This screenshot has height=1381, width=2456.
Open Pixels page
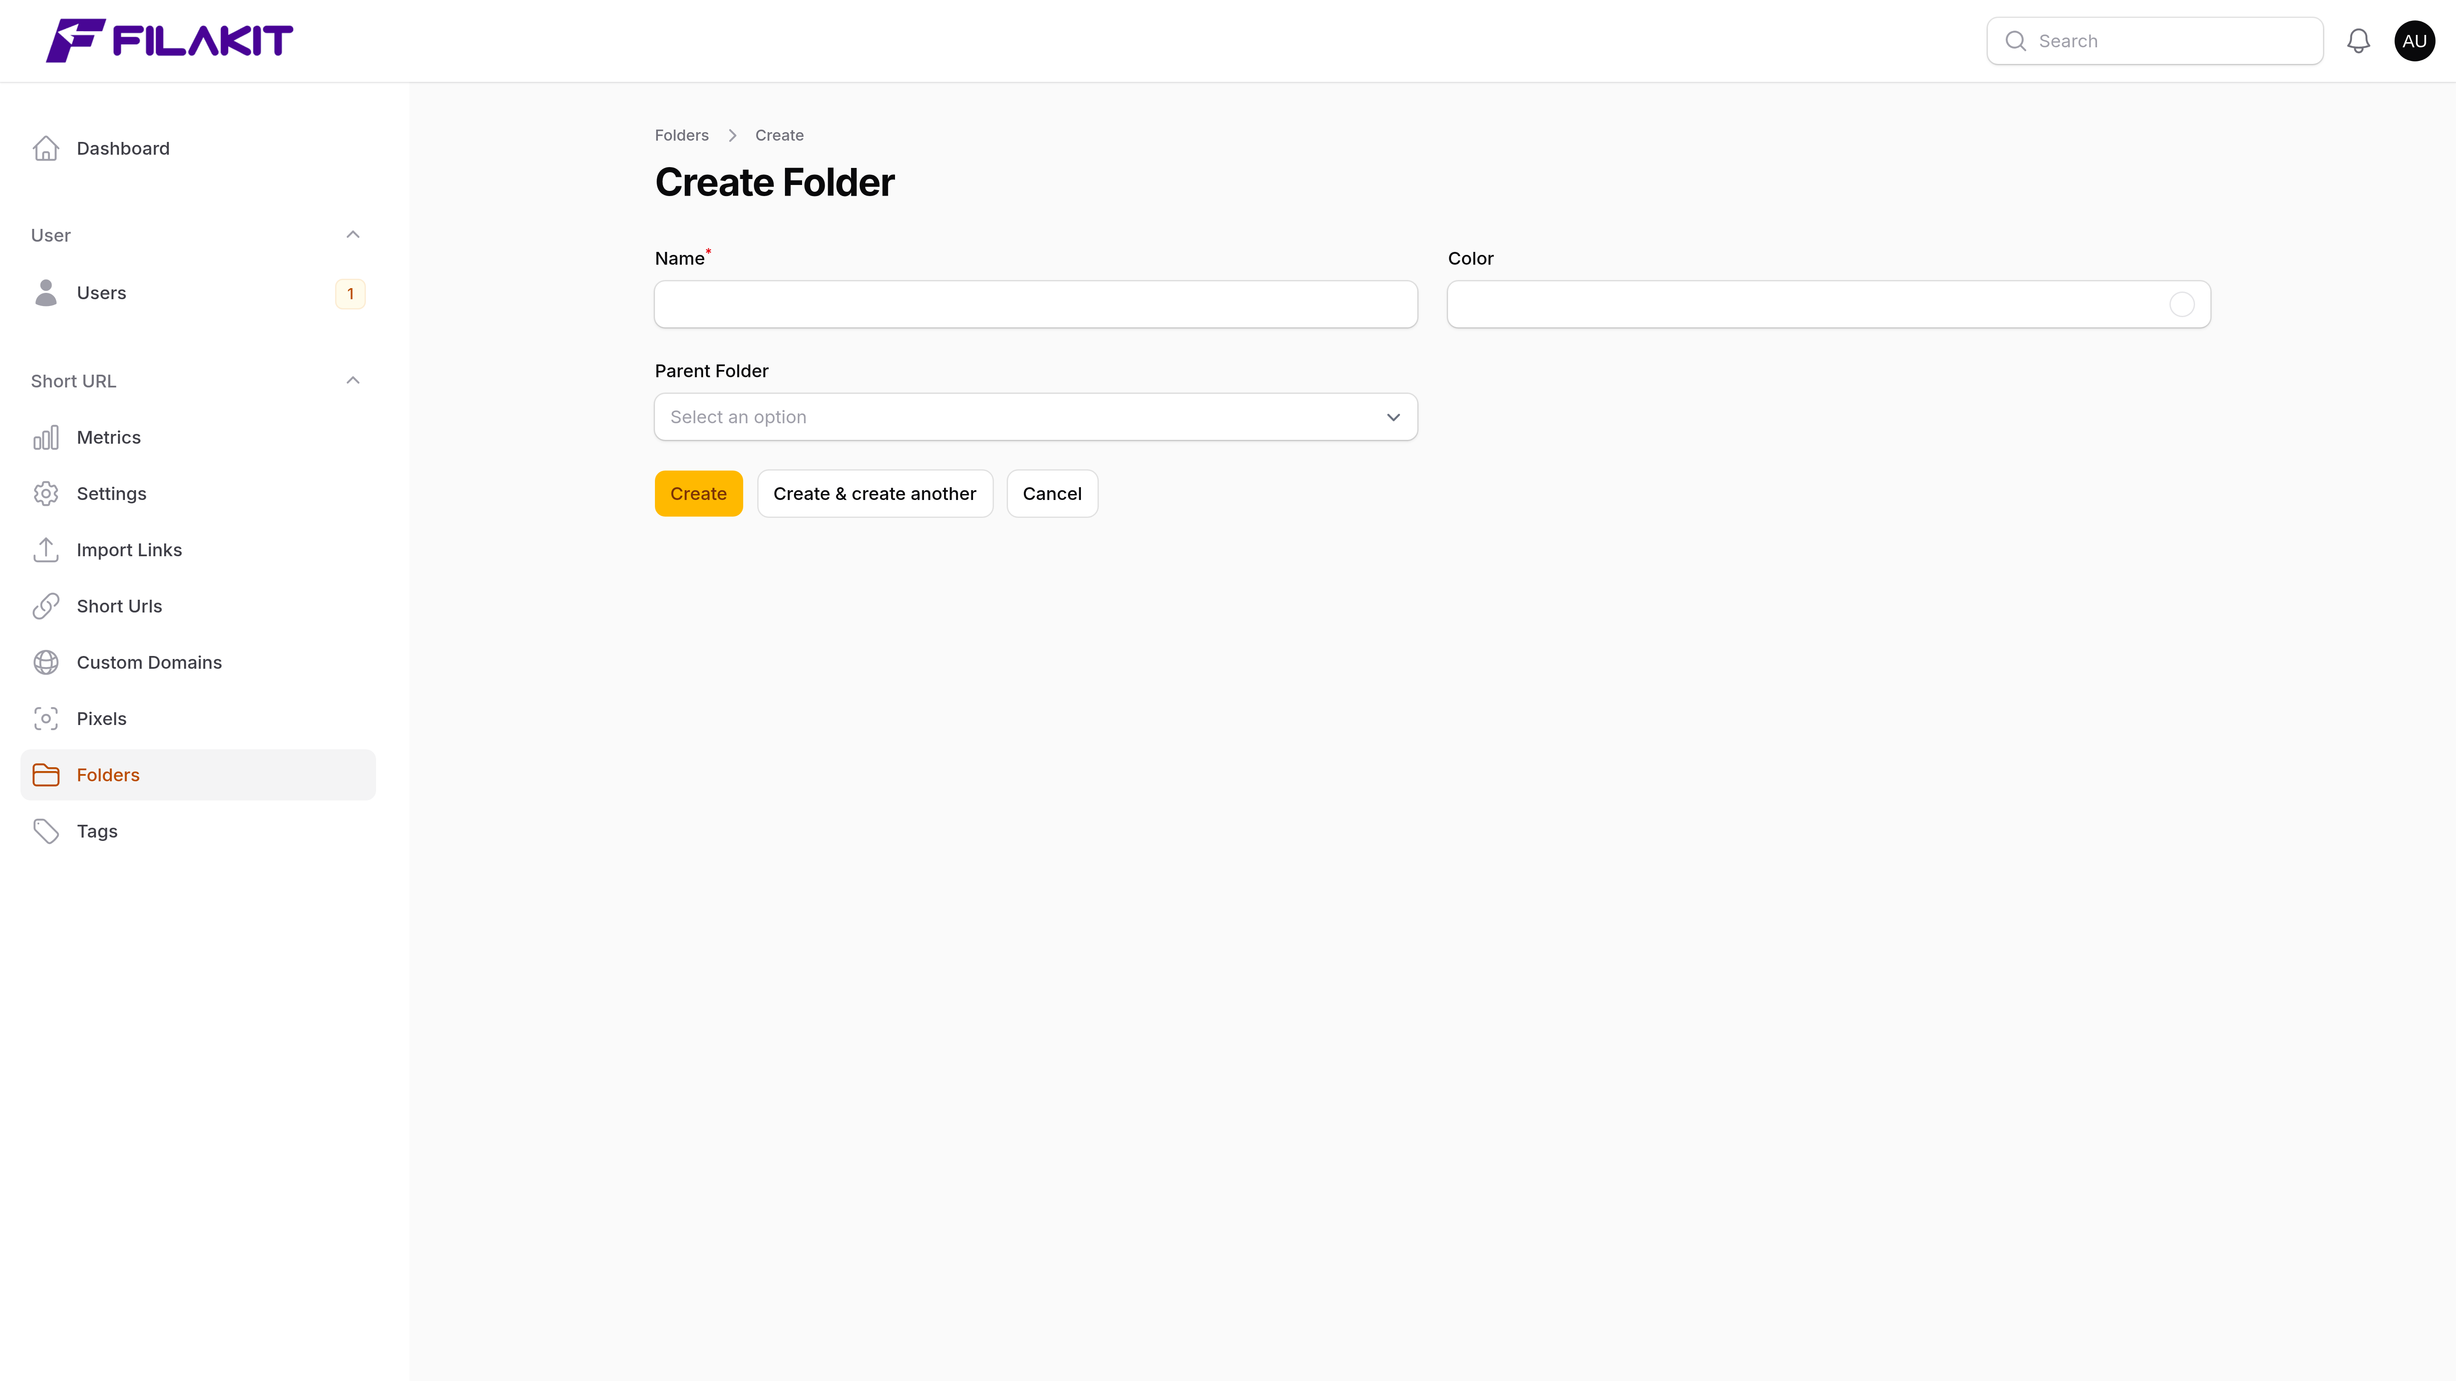(x=198, y=719)
